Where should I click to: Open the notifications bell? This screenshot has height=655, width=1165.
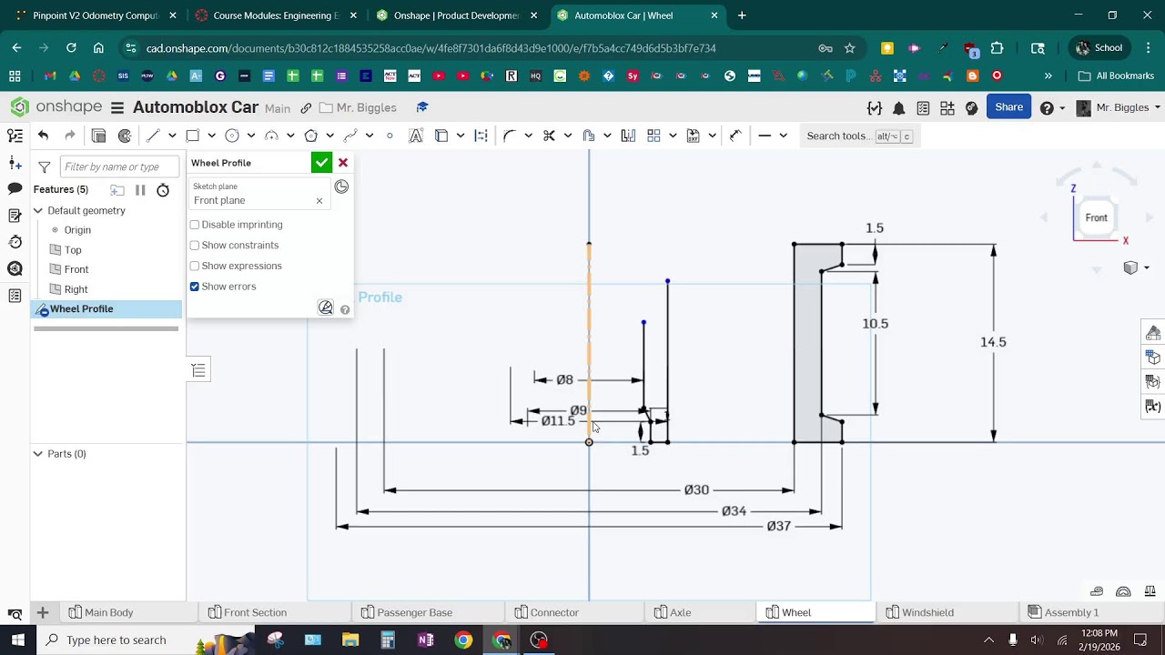pos(899,108)
